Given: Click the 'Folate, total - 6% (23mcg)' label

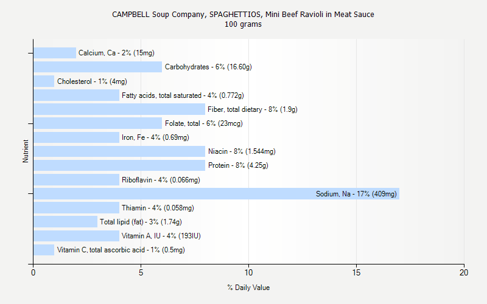Looking at the screenshot, I should (204, 123).
